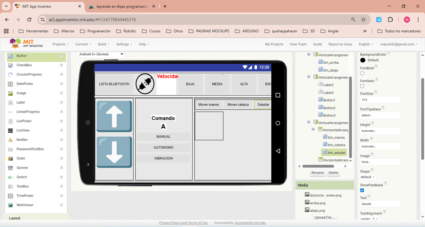Enable the FontBold checkbox

coord(362,73)
